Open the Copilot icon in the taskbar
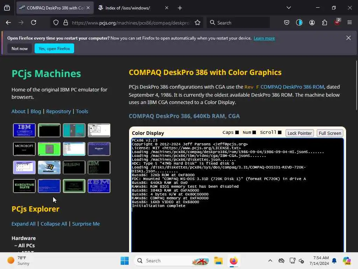Screen dimensions: 358x269 347,261
